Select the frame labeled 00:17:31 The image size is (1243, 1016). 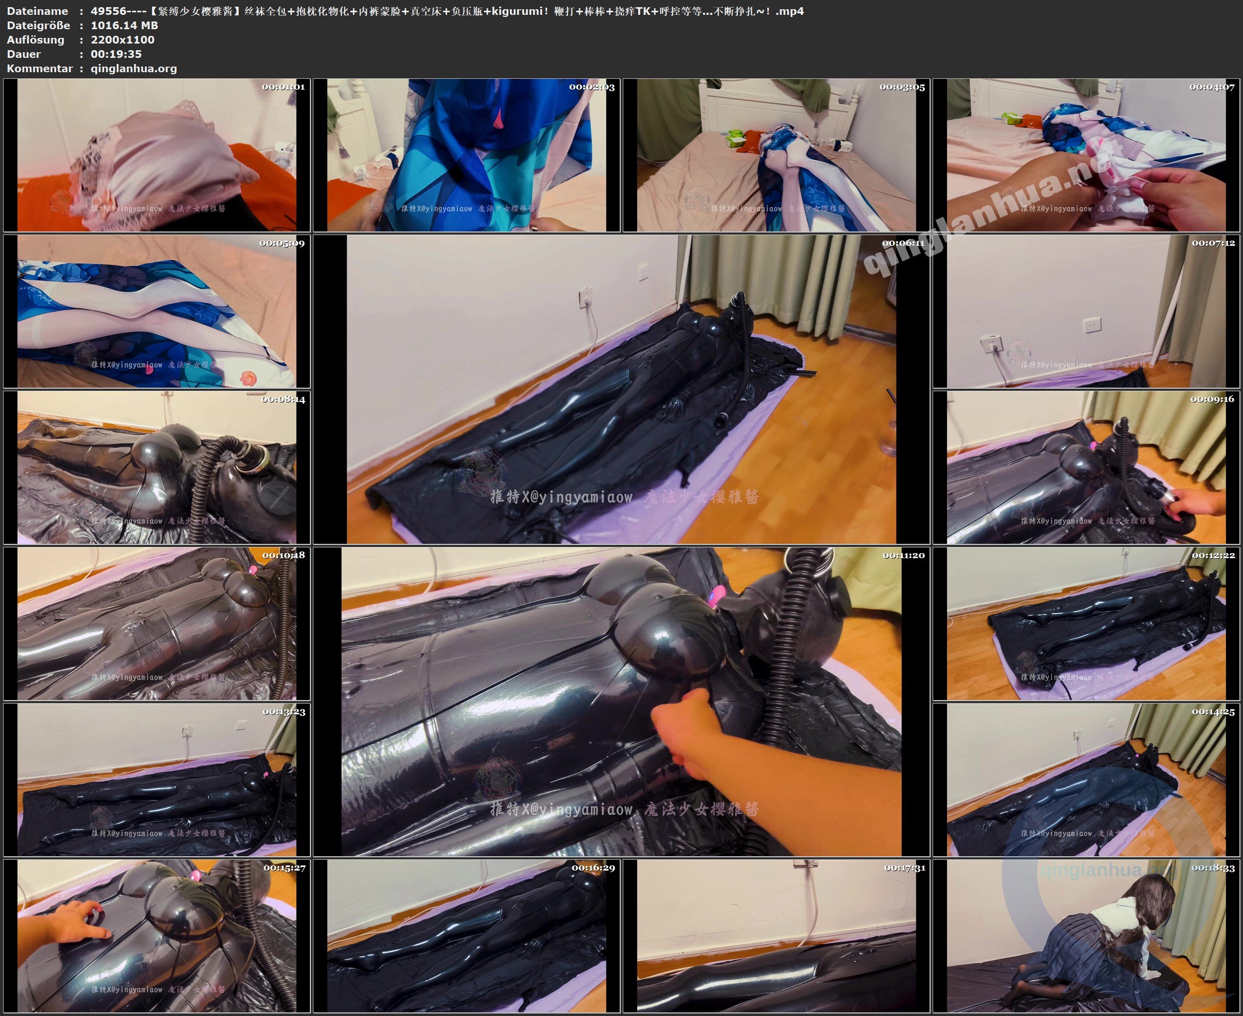[776, 937]
